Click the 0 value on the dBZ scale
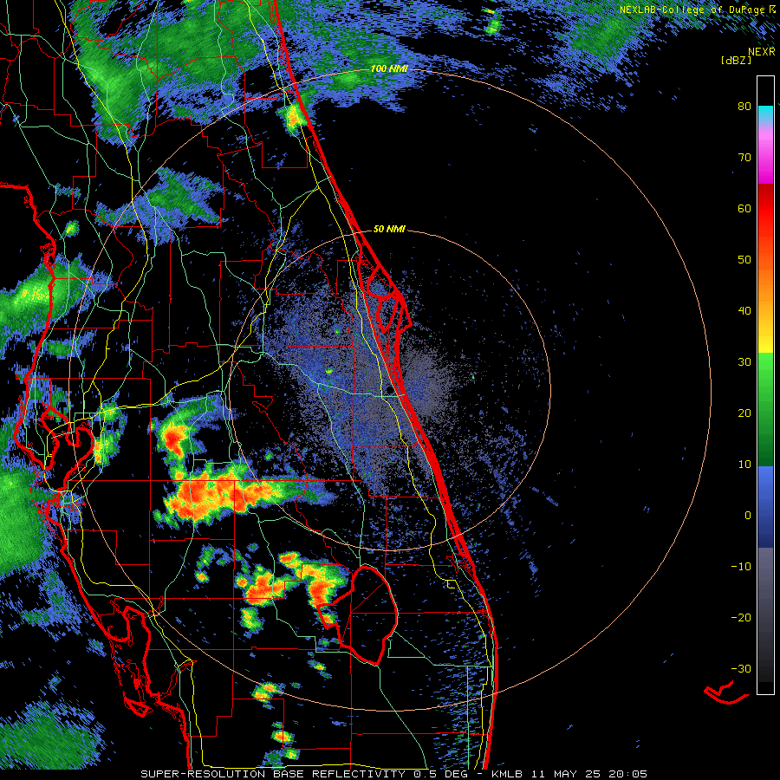Screen dimensions: 780x780 tap(748, 516)
